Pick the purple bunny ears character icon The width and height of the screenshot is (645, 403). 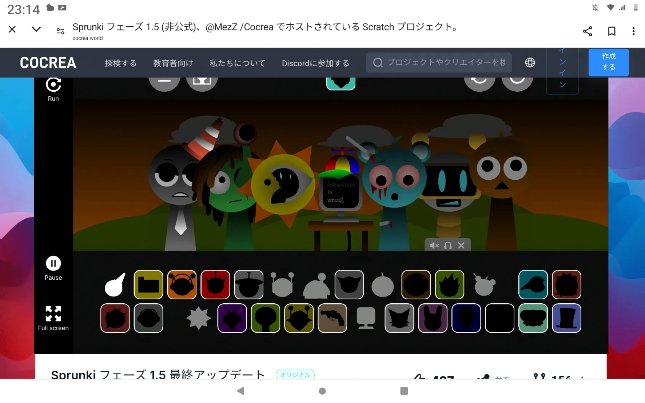click(x=433, y=318)
